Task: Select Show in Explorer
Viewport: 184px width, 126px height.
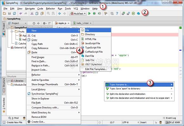Action: [x=54, y=99]
